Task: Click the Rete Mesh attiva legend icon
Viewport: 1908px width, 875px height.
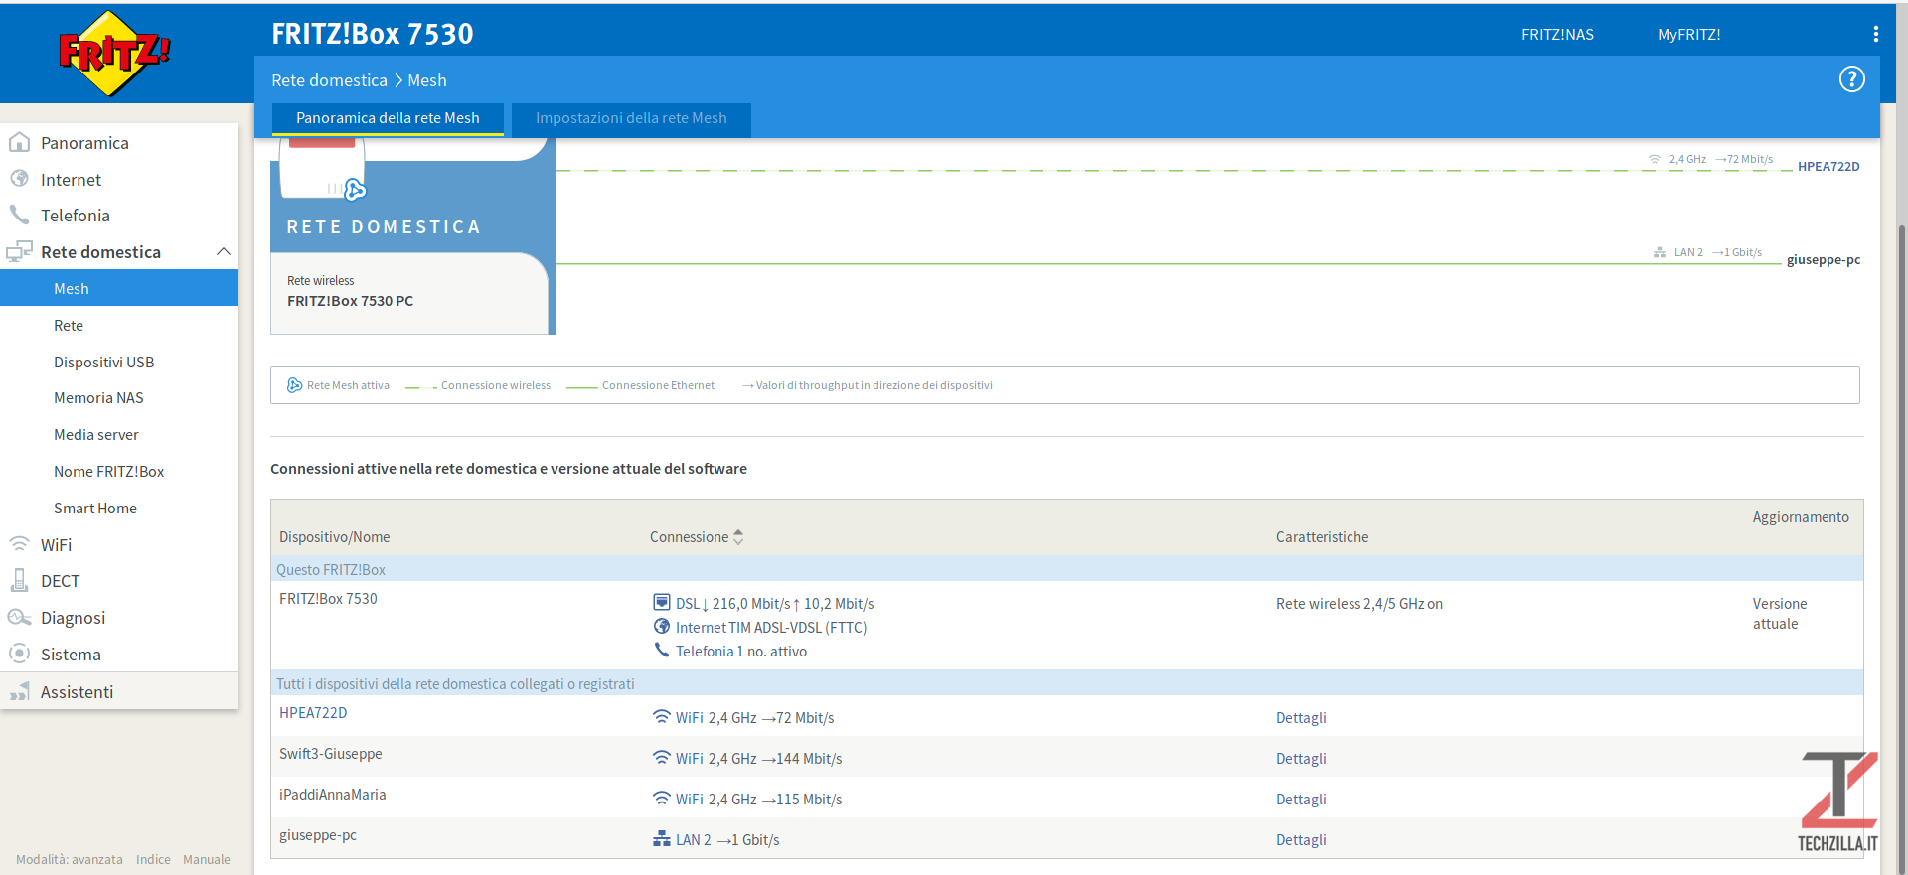Action: tap(294, 385)
